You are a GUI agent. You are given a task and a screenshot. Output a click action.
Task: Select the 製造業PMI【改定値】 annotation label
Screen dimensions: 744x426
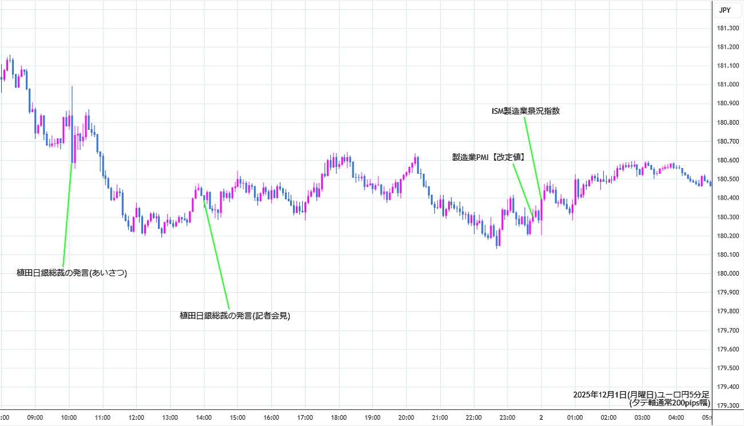[x=488, y=156]
